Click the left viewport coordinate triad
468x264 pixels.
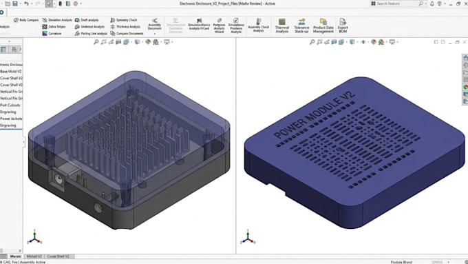point(34,237)
